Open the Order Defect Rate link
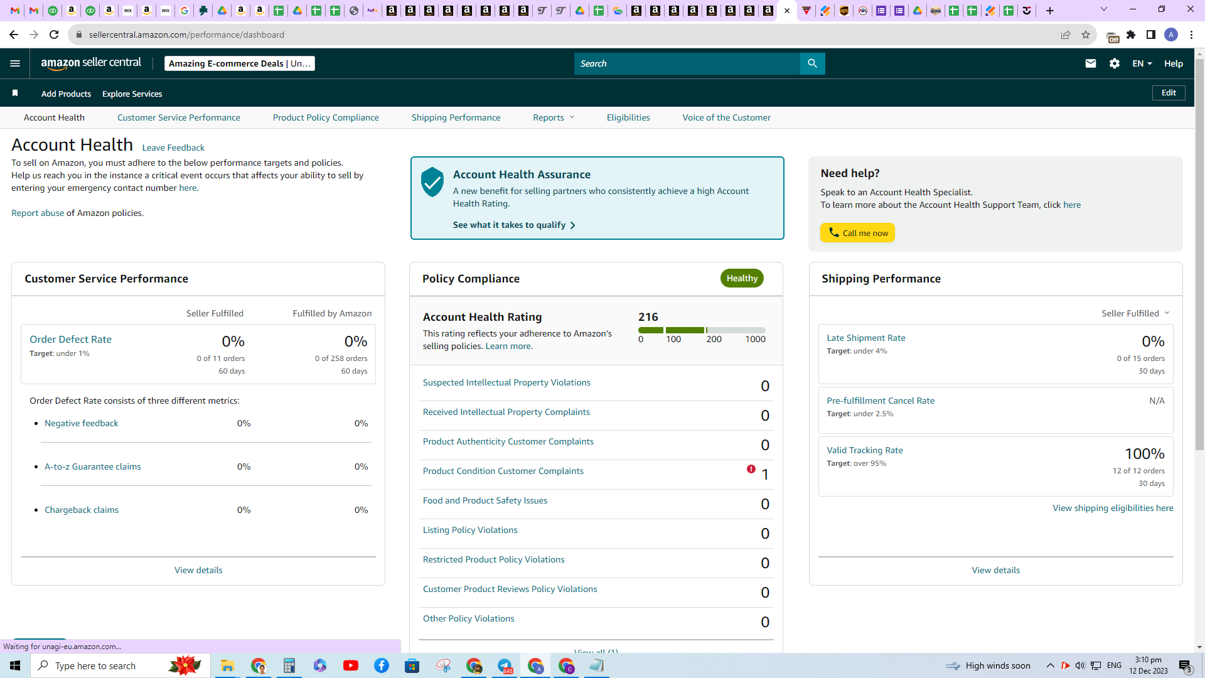 point(70,339)
